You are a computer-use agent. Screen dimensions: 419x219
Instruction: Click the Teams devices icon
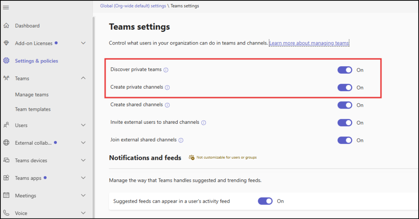pyautogui.click(x=7, y=160)
